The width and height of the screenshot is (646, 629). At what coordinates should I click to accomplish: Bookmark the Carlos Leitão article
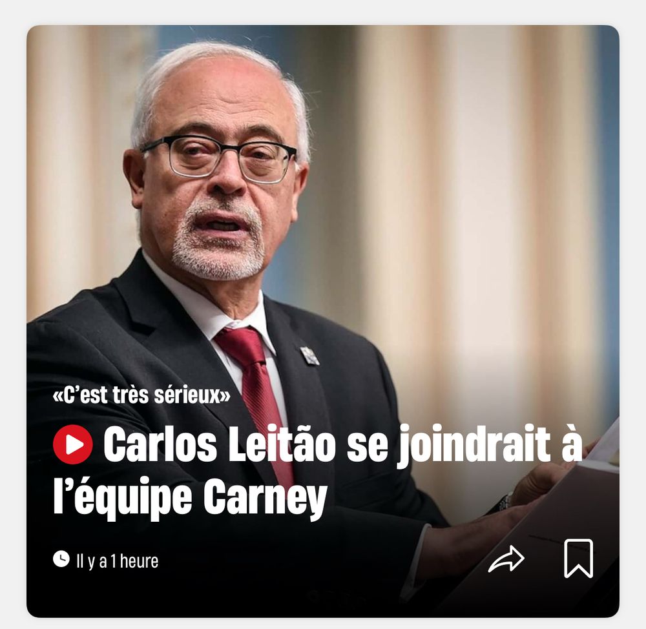pos(578,558)
